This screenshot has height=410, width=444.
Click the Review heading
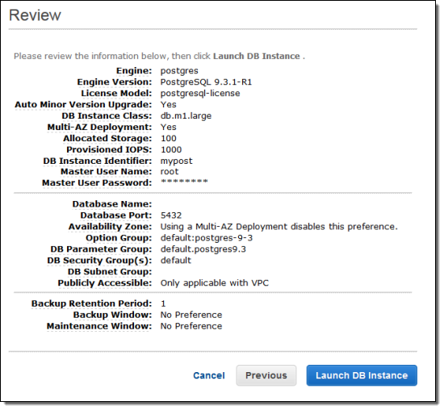pyautogui.click(x=35, y=15)
